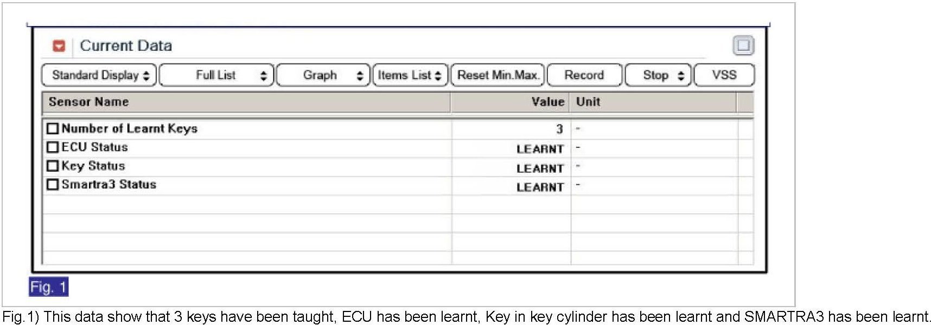Click the maximize panel square icon

[743, 45]
